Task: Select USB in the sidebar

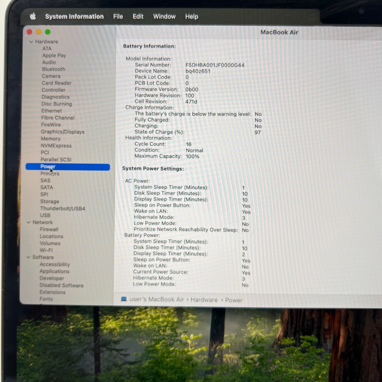Action: click(45, 215)
